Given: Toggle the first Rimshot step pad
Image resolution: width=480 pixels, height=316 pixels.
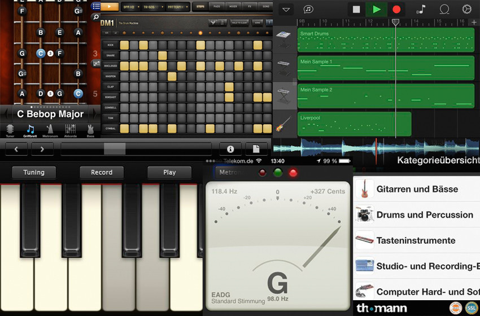Looking at the screenshot, I should pyautogui.click(x=124, y=97).
